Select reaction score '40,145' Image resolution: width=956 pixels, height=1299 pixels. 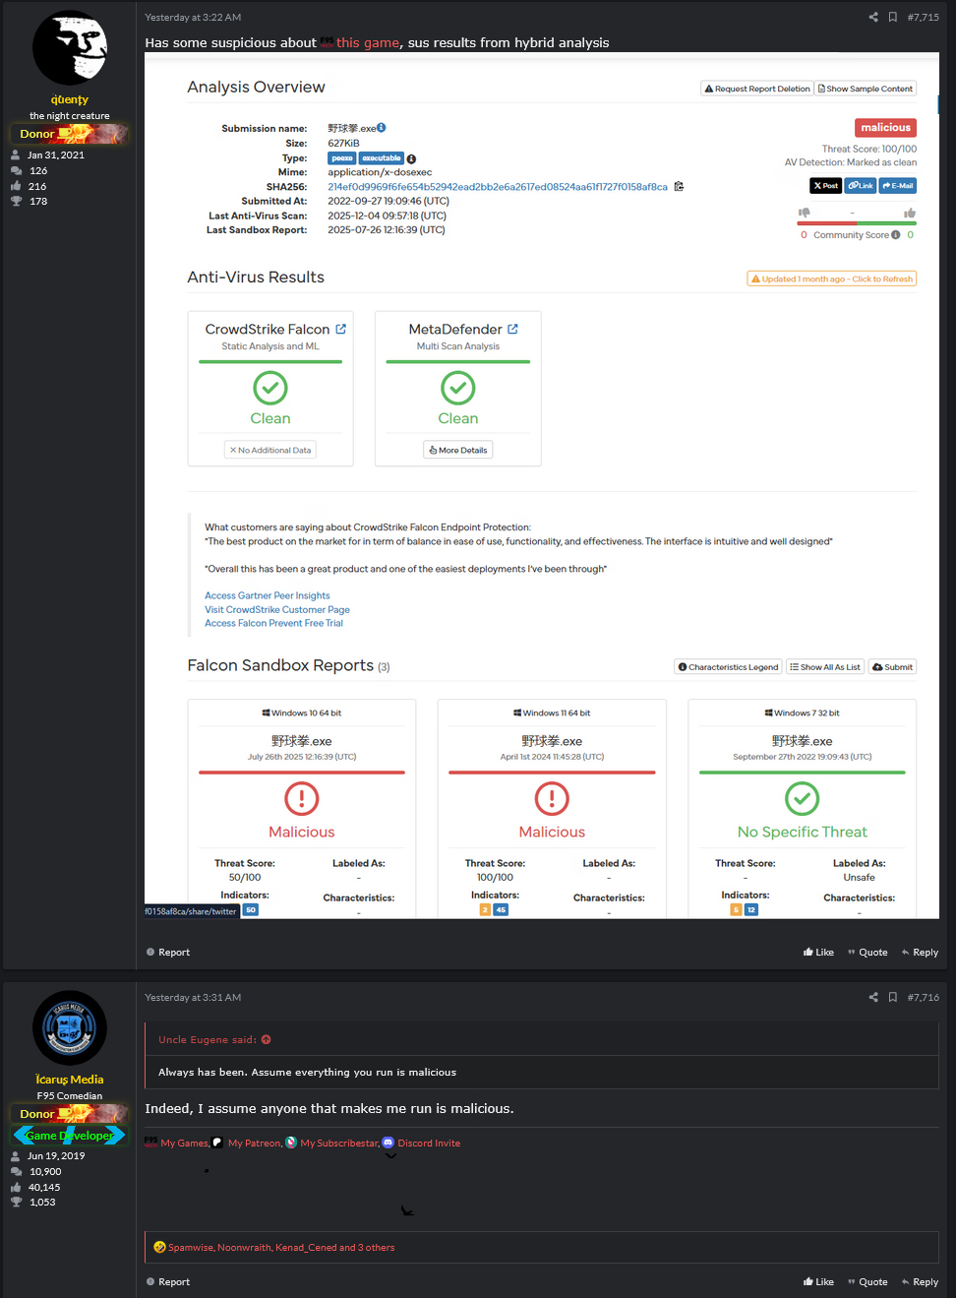click(44, 1187)
